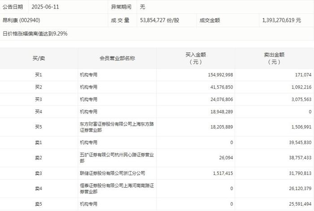This screenshot has height=211, width=314.
Task: Select sell amount 31,790,813
Action: [300, 173]
